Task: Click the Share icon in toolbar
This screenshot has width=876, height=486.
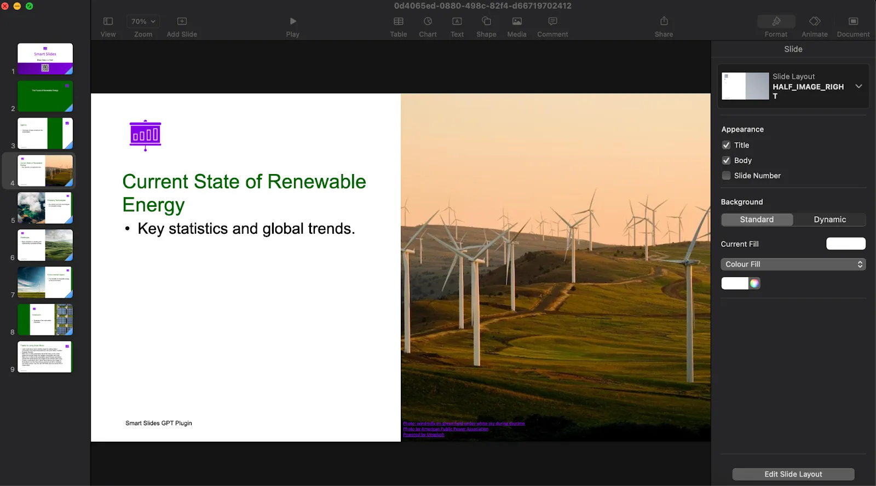Action: pos(664,21)
